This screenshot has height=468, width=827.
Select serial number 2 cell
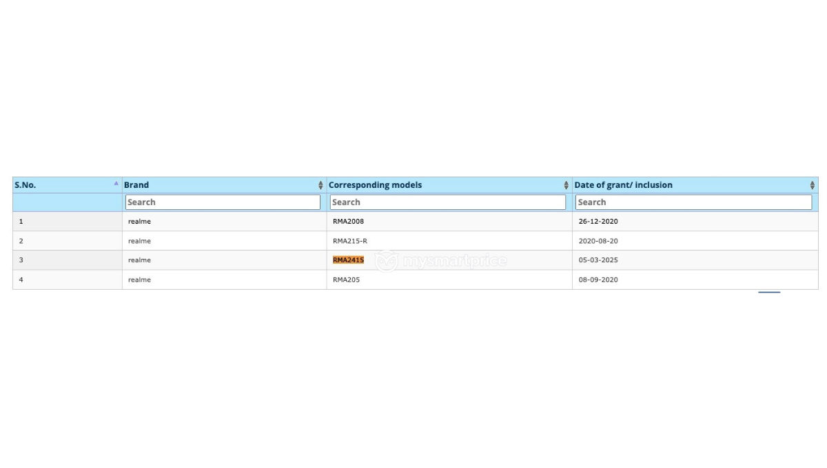pos(68,241)
